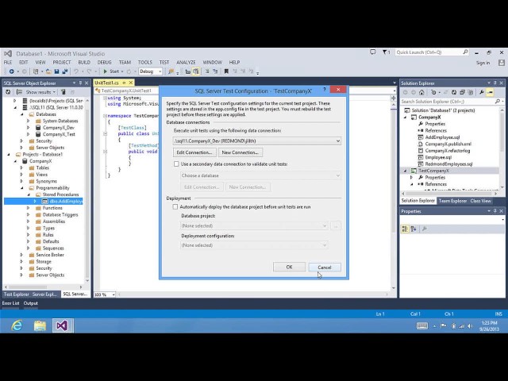Click the user account icon next to Sign in
This screenshot has height=381, width=508.
coord(501,63)
